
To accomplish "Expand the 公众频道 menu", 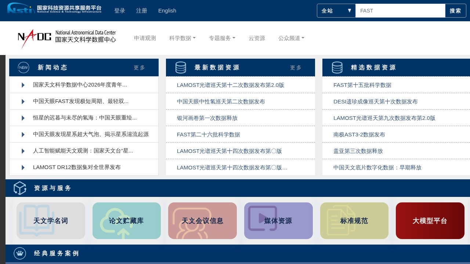I will [x=292, y=38].
